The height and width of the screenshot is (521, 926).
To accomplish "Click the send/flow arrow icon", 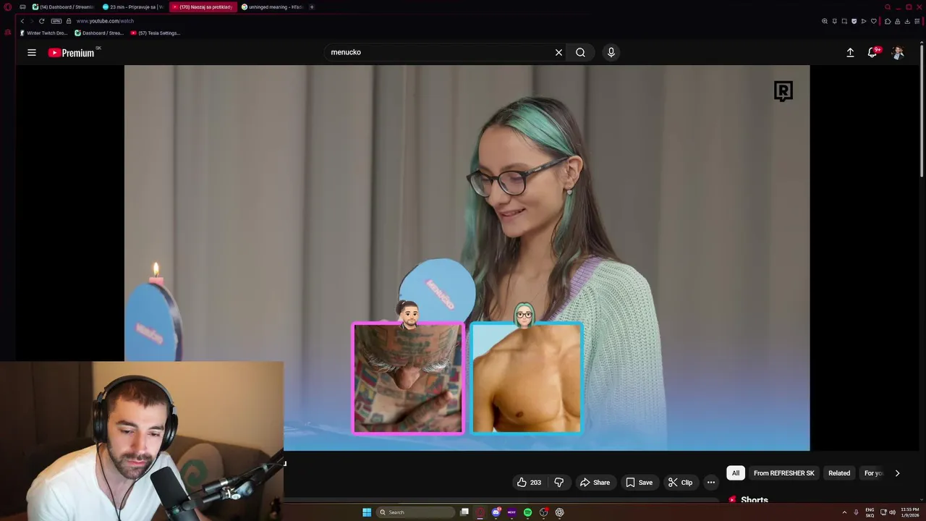I will (864, 21).
